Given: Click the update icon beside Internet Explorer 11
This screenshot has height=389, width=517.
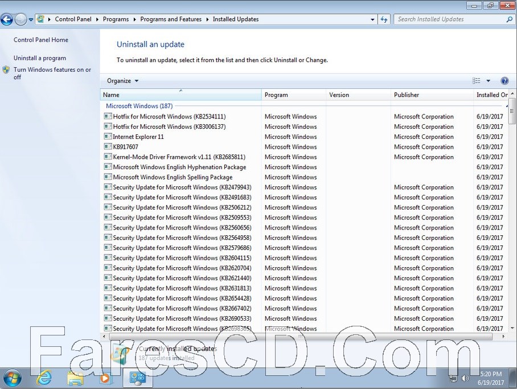Looking at the screenshot, I should pos(108,136).
